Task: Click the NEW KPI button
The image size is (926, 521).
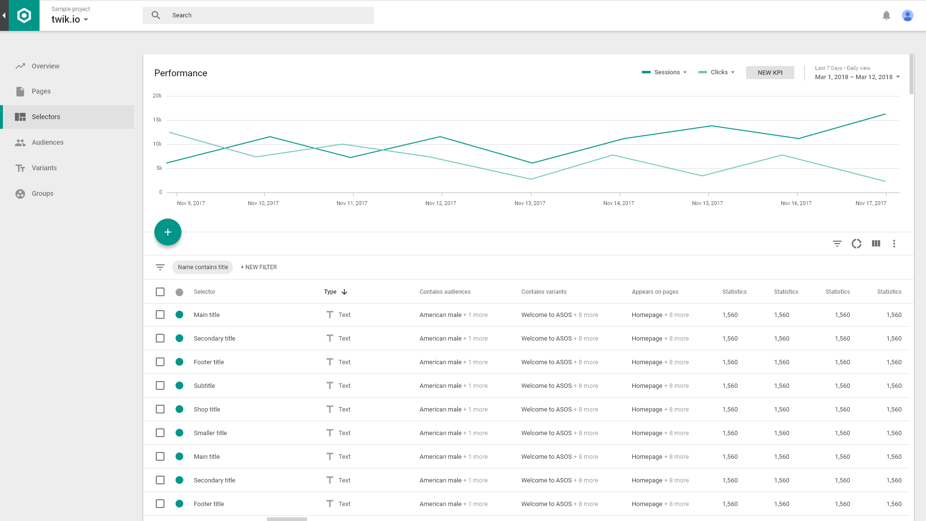Action: [770, 72]
